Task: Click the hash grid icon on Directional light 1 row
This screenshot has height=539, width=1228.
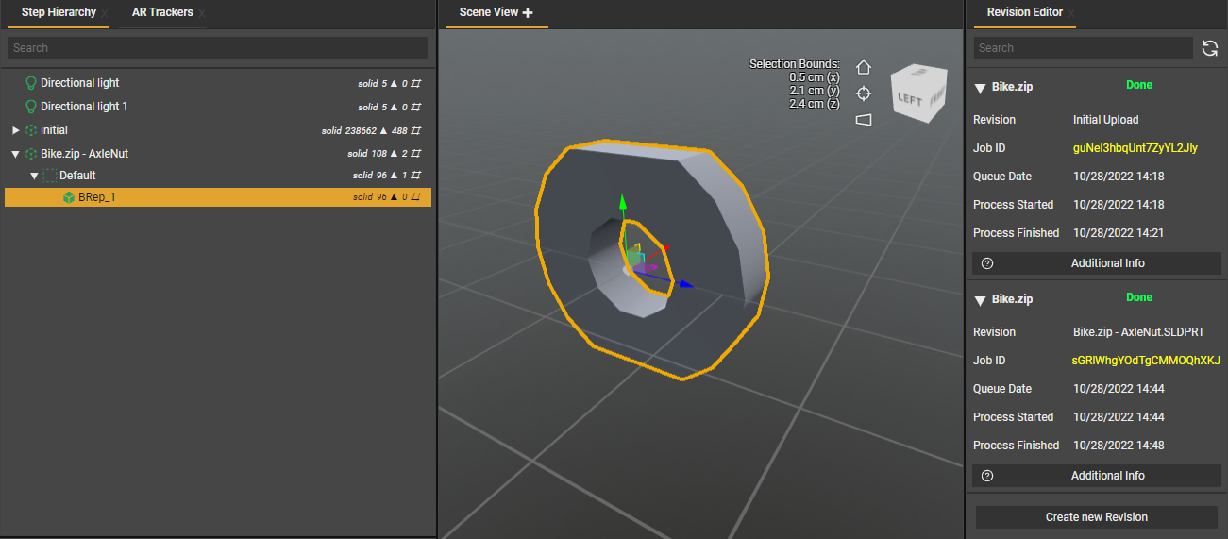Action: [x=415, y=108]
